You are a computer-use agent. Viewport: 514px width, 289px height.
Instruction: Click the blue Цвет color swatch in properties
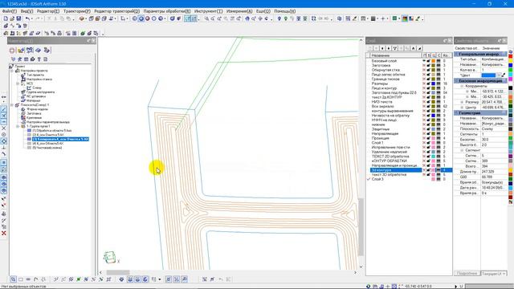point(488,75)
